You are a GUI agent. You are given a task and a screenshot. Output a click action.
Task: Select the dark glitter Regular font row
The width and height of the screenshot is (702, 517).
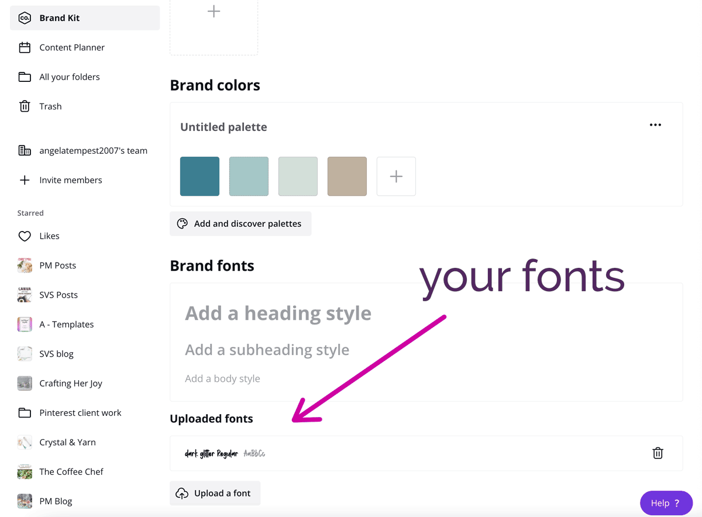pyautogui.click(x=426, y=453)
